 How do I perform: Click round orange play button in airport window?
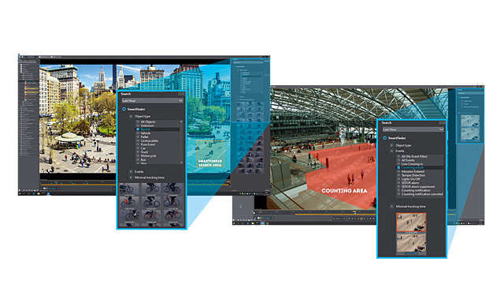[361, 219]
